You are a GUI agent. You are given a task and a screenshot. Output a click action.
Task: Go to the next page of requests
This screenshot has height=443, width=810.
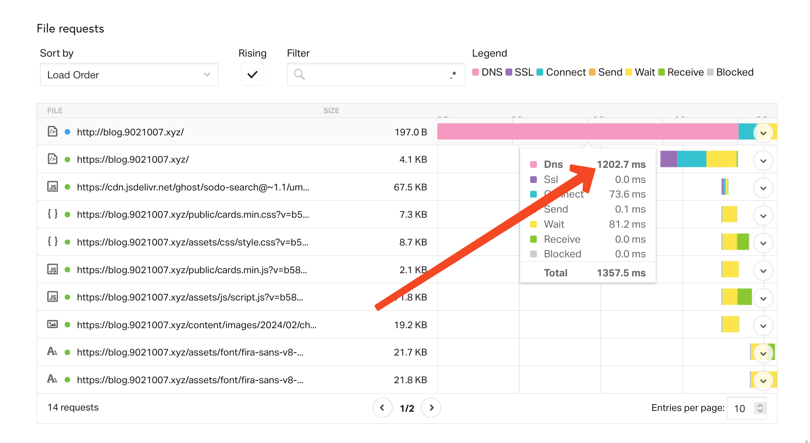[x=431, y=408]
